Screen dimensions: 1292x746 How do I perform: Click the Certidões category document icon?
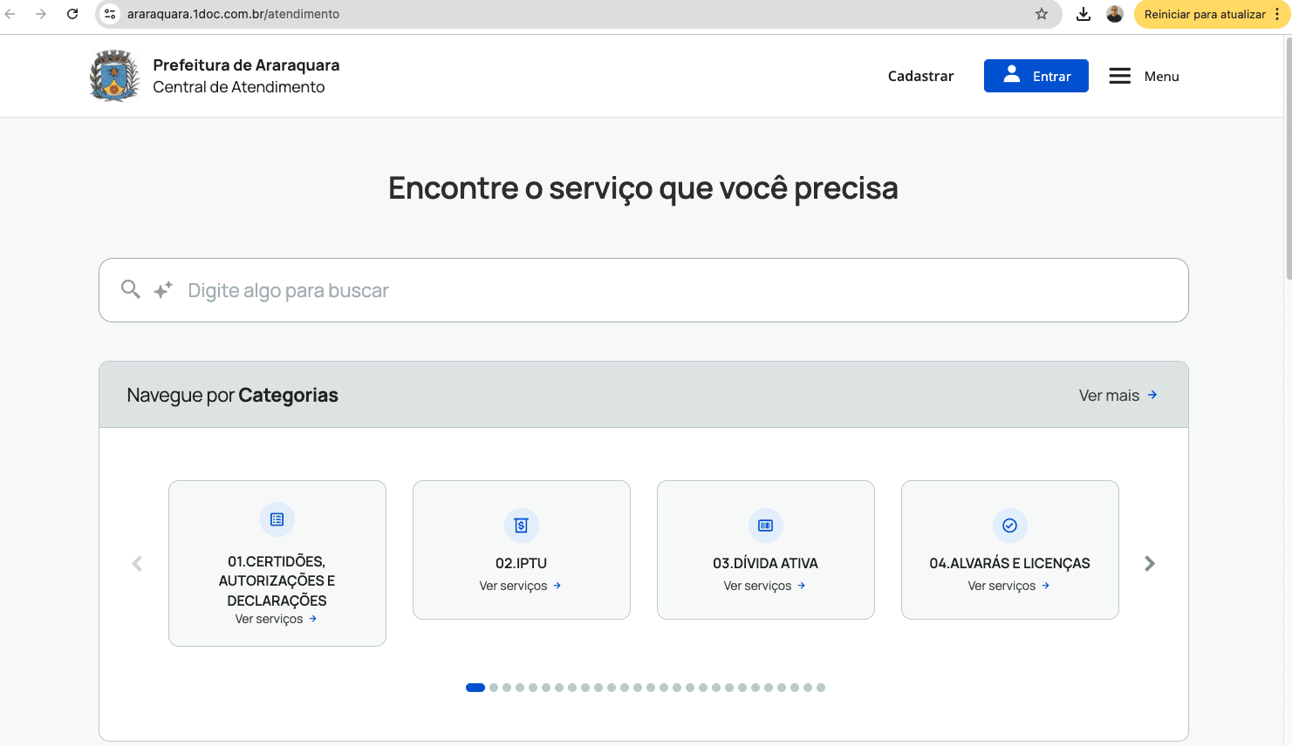click(277, 519)
